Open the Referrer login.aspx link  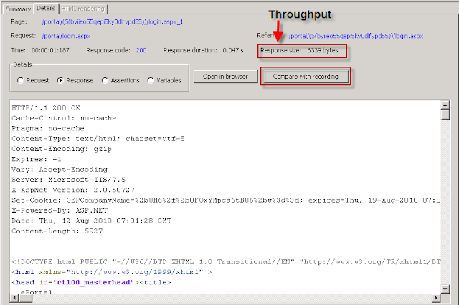pyautogui.click(x=356, y=36)
